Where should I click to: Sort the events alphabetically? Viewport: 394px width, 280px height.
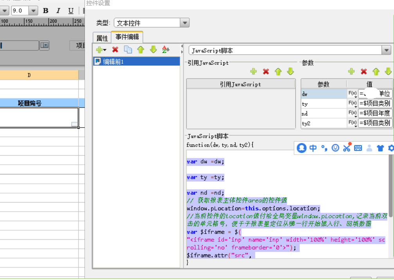click(166, 50)
